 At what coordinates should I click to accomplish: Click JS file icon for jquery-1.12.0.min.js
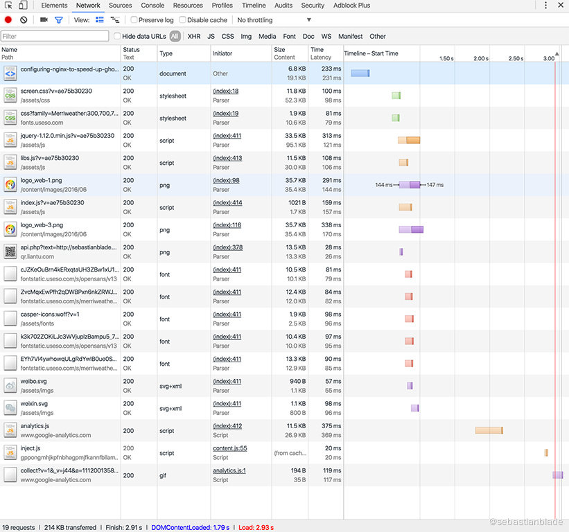pyautogui.click(x=10, y=141)
